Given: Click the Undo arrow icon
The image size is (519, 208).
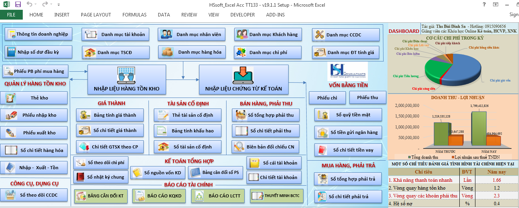Looking at the screenshot, I should [29, 5].
